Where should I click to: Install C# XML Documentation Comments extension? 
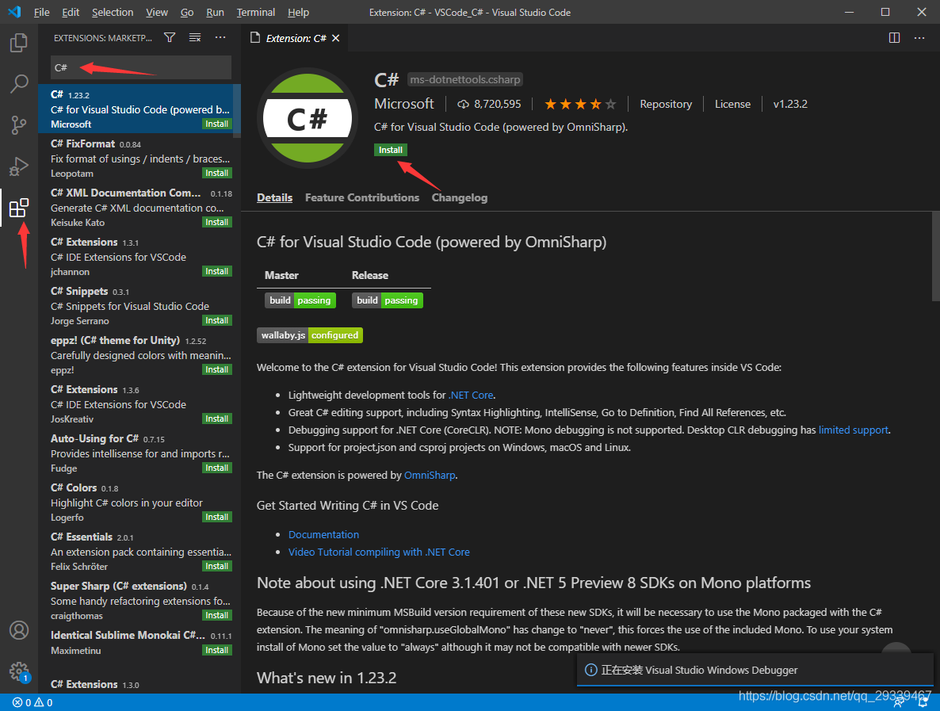coord(216,223)
